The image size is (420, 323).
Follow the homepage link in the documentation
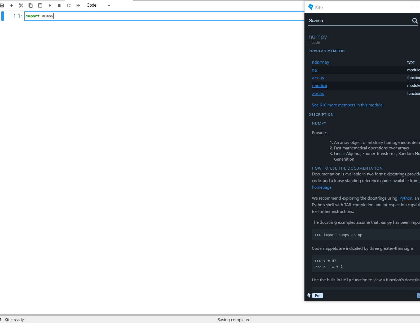pos(322,187)
